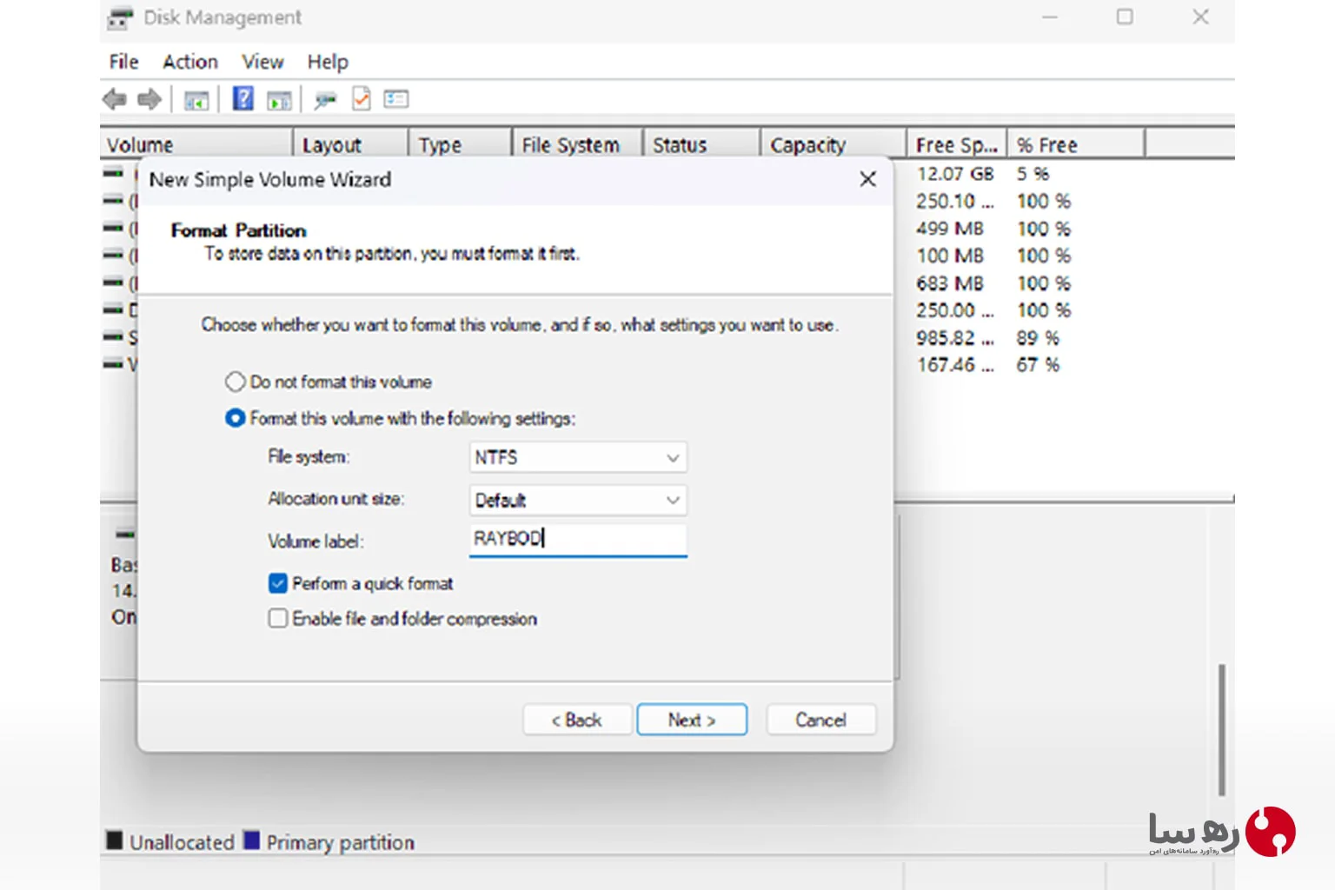Open the Help menu
The width and height of the screenshot is (1335, 890).
pyautogui.click(x=328, y=62)
